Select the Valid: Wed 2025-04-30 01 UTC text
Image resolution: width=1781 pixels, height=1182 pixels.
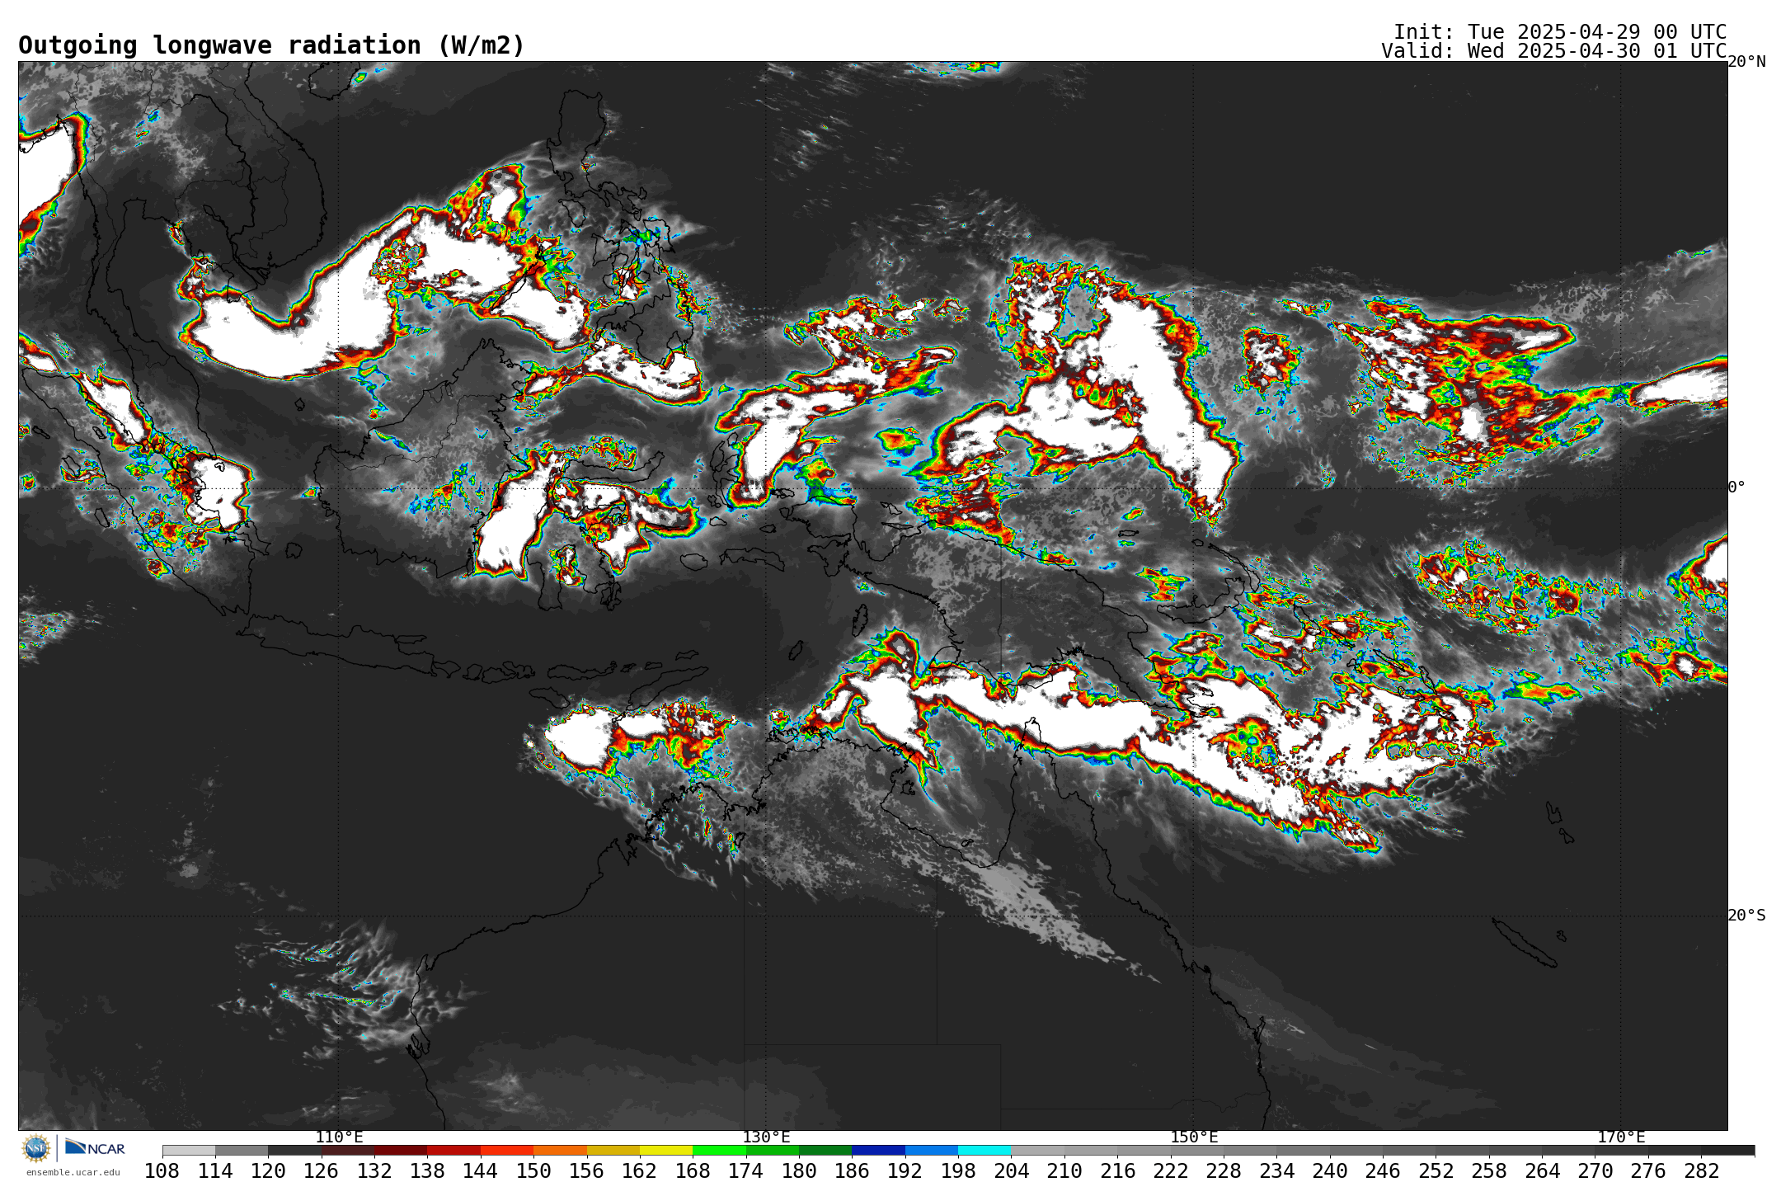[1553, 51]
